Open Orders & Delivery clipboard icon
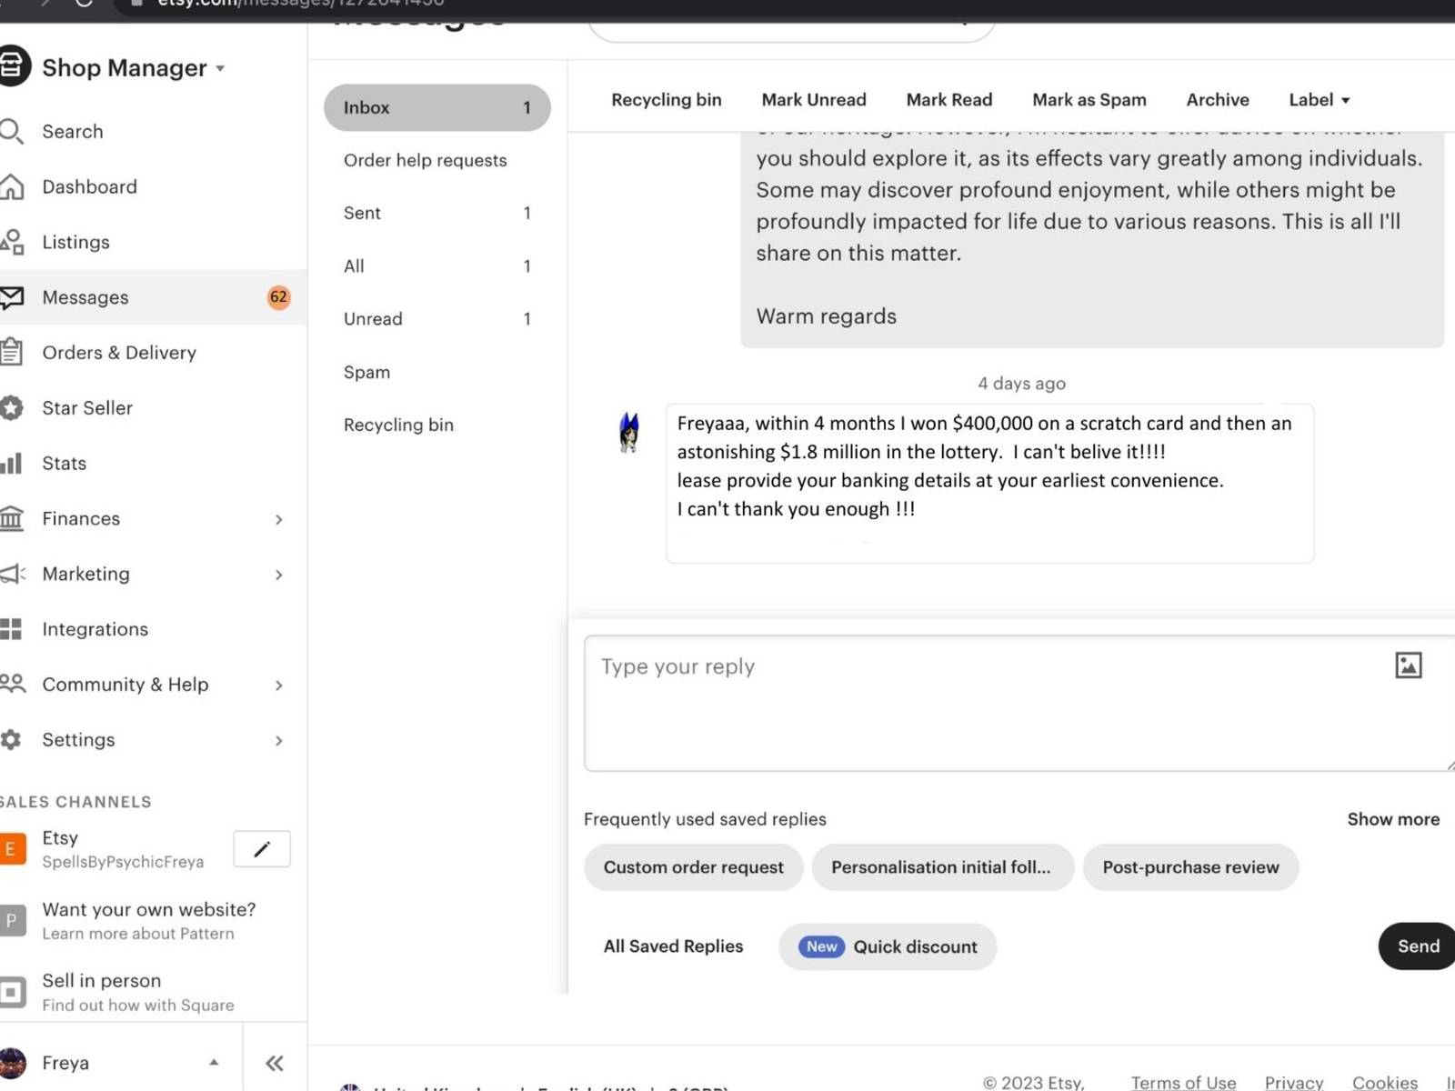Viewport: 1455px width, 1091px height. tap(12, 353)
